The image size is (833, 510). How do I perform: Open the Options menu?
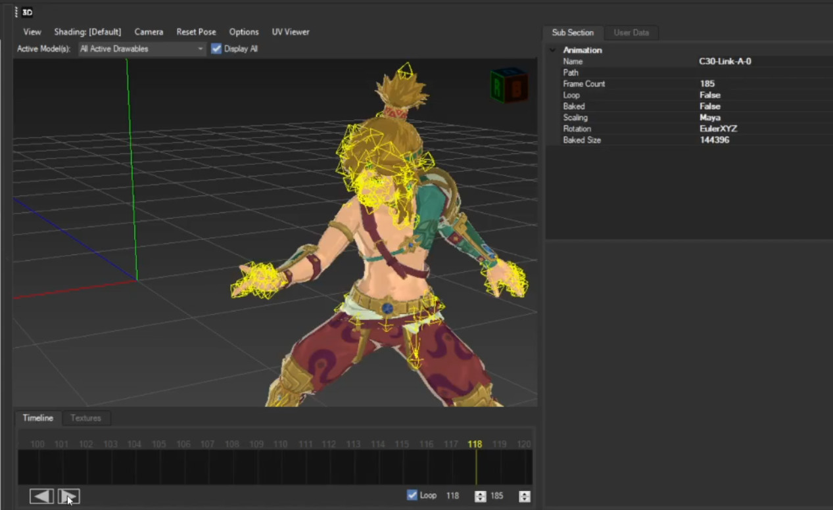243,32
